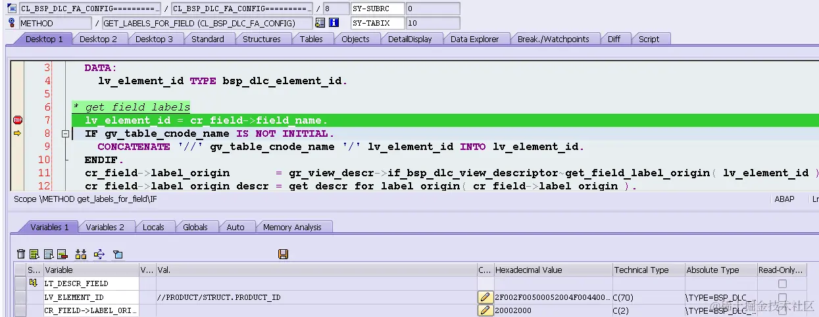
Task: Click the select-all corner of the variables table
Action: [x=20, y=270]
